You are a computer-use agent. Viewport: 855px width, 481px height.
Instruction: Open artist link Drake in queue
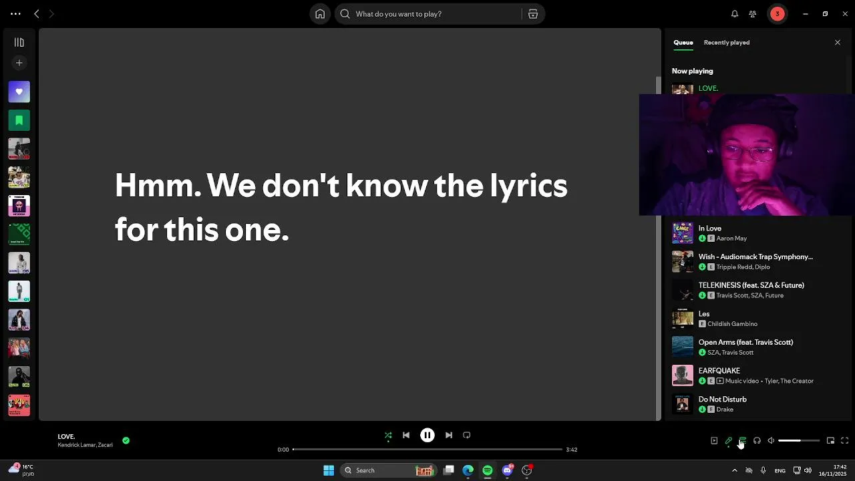pyautogui.click(x=725, y=410)
